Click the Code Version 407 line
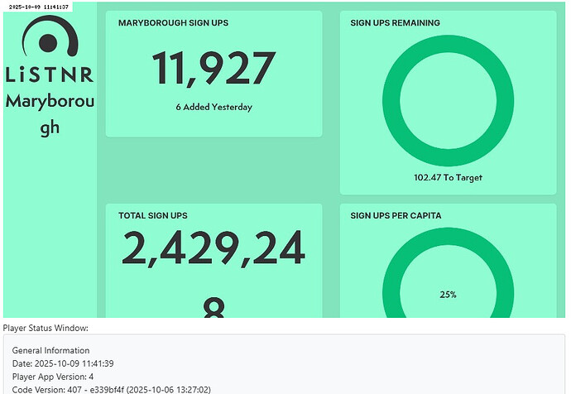This screenshot has width=571, height=394. [112, 389]
